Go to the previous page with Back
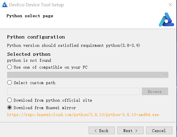The image size is (177, 137). click(102, 131)
